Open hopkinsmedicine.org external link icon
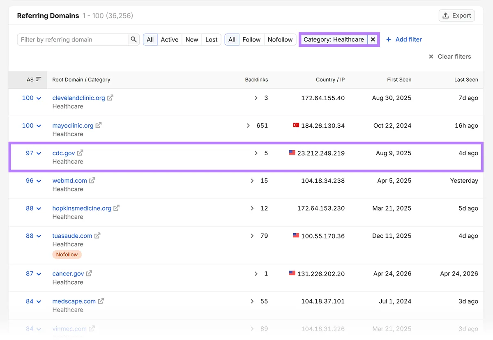This screenshot has width=493, height=340. click(116, 208)
